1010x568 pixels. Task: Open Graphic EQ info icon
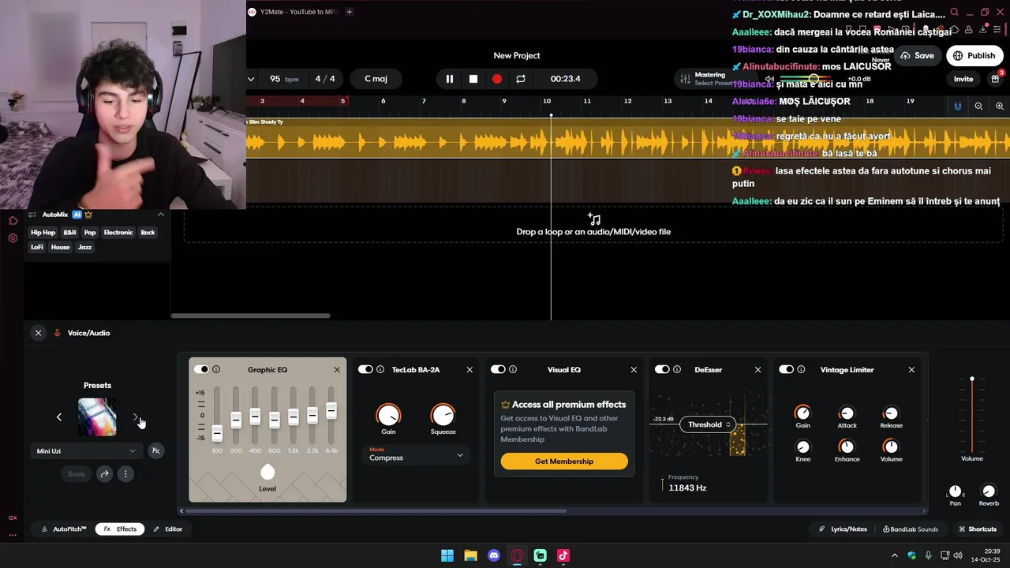click(216, 369)
